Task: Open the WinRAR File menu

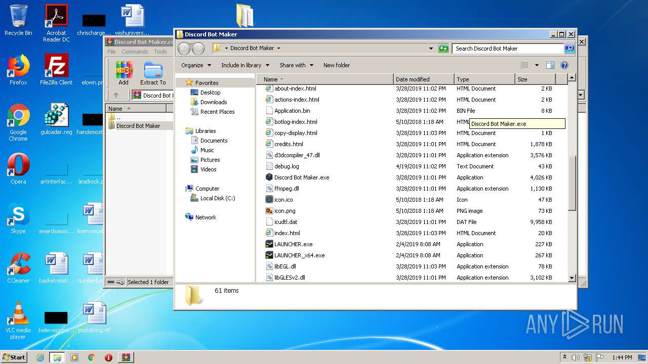Action: [111, 52]
